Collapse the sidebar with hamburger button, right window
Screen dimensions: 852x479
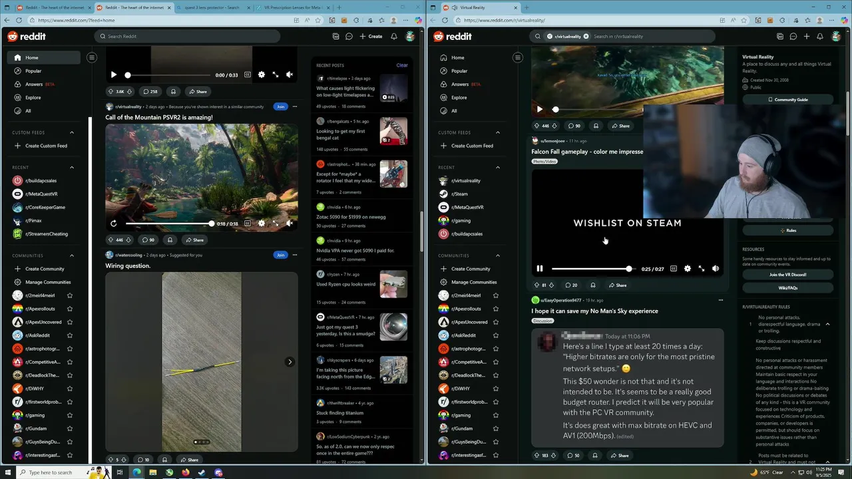[518, 58]
